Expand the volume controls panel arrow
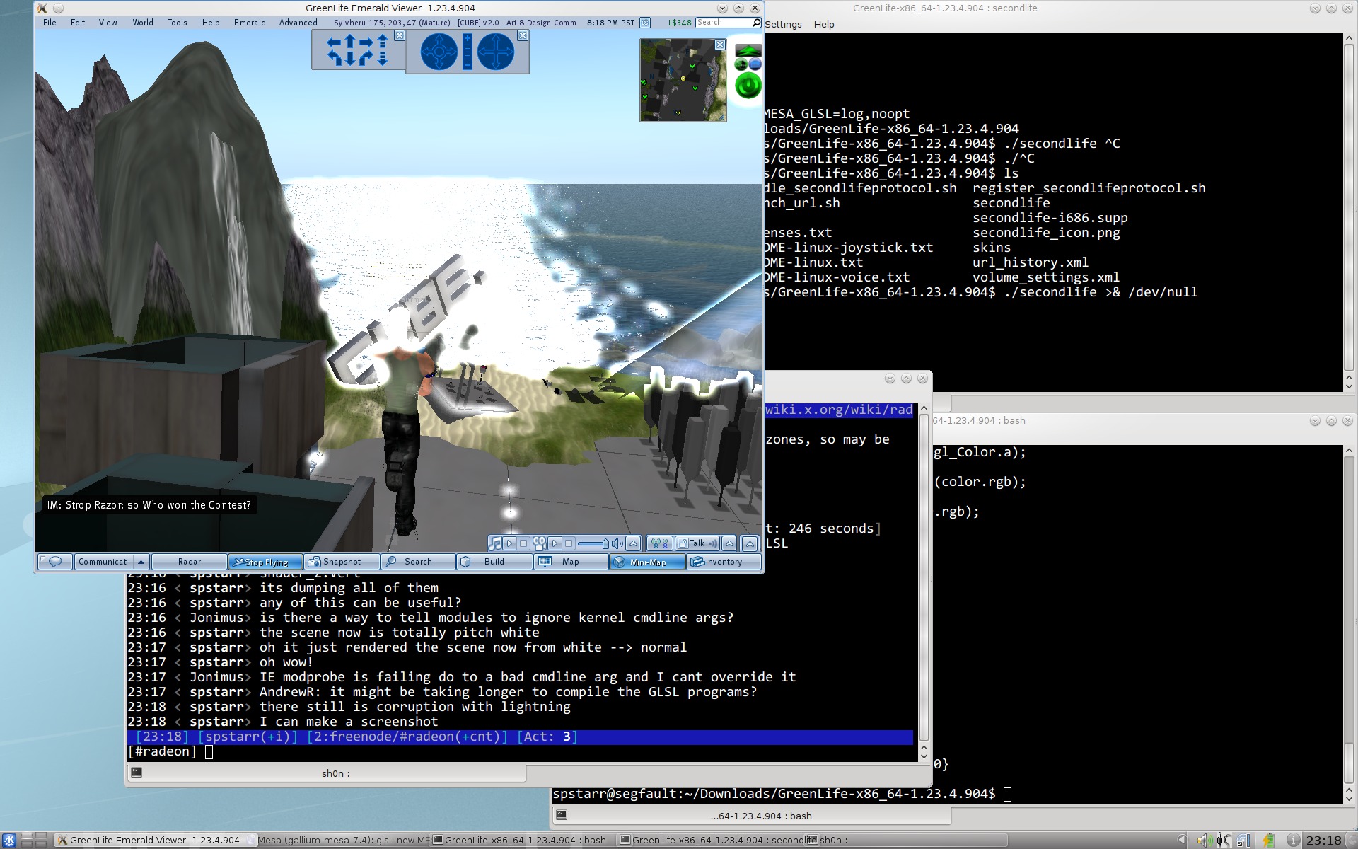 (633, 543)
